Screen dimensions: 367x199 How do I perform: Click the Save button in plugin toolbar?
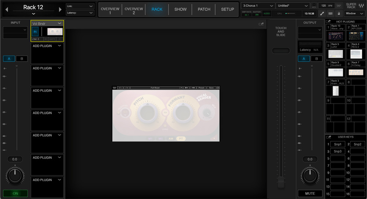tap(211, 88)
